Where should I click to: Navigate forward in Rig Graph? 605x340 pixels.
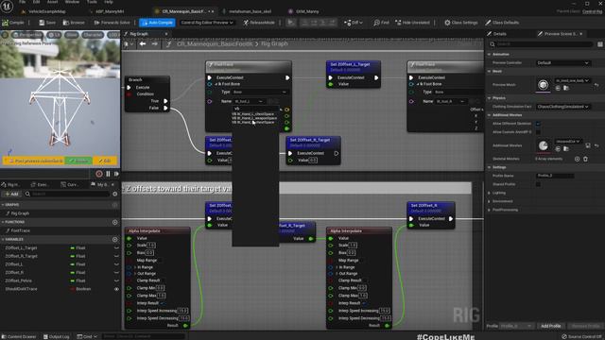[155, 44]
